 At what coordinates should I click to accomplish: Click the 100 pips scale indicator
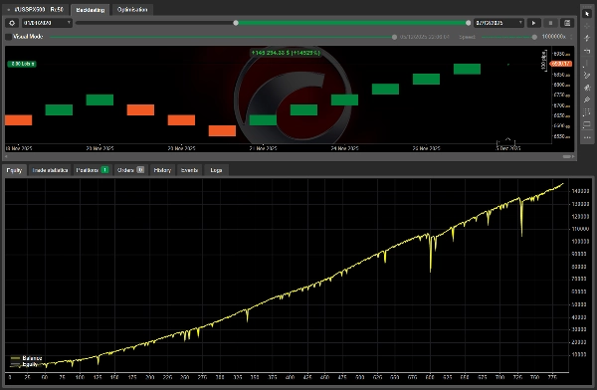pos(544,60)
